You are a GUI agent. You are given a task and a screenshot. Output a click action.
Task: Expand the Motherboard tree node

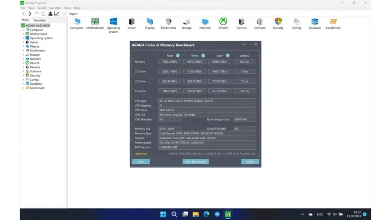point(23,34)
